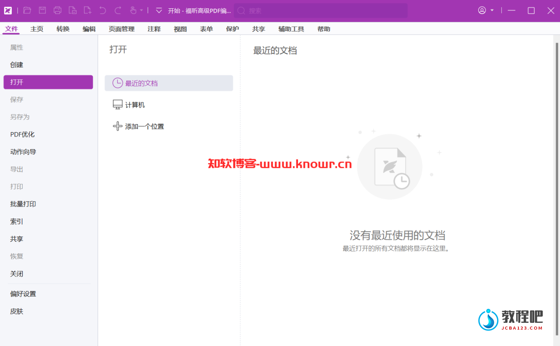Open 偏好设置 from the sidebar

48,294
